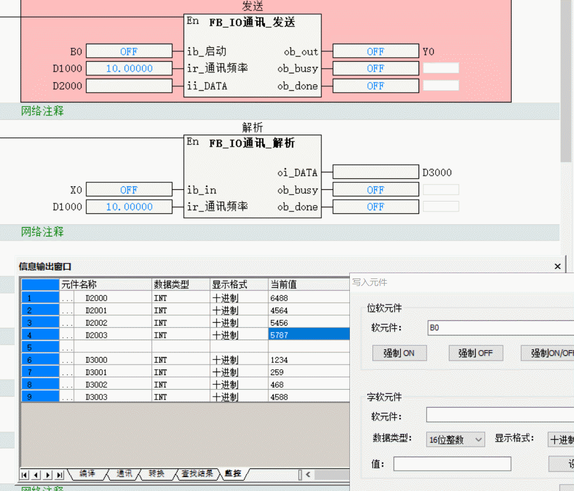Click the 值 input field
The height and width of the screenshot is (491, 574).
point(452,464)
